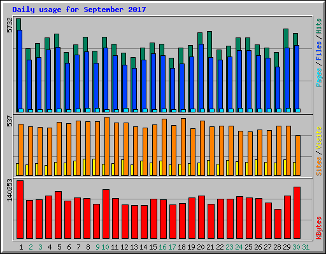This screenshot has height=254, width=326.
Task: Click day 18 label on x-axis
Action: pos(181,247)
